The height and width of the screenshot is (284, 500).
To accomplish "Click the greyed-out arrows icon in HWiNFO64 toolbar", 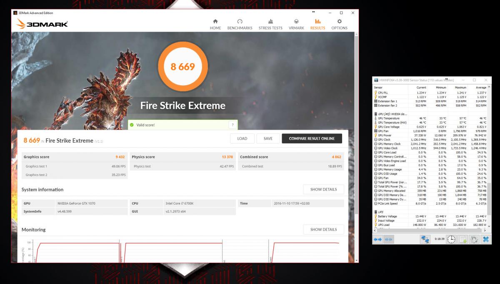I will [x=388, y=239].
